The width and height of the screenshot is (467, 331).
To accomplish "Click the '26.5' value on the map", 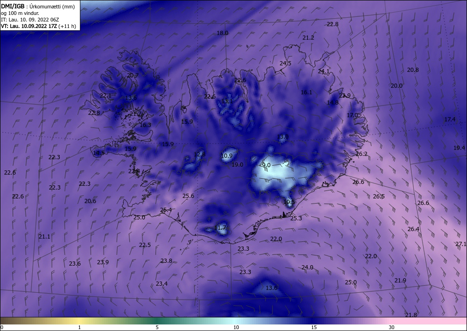I will click(x=379, y=197).
